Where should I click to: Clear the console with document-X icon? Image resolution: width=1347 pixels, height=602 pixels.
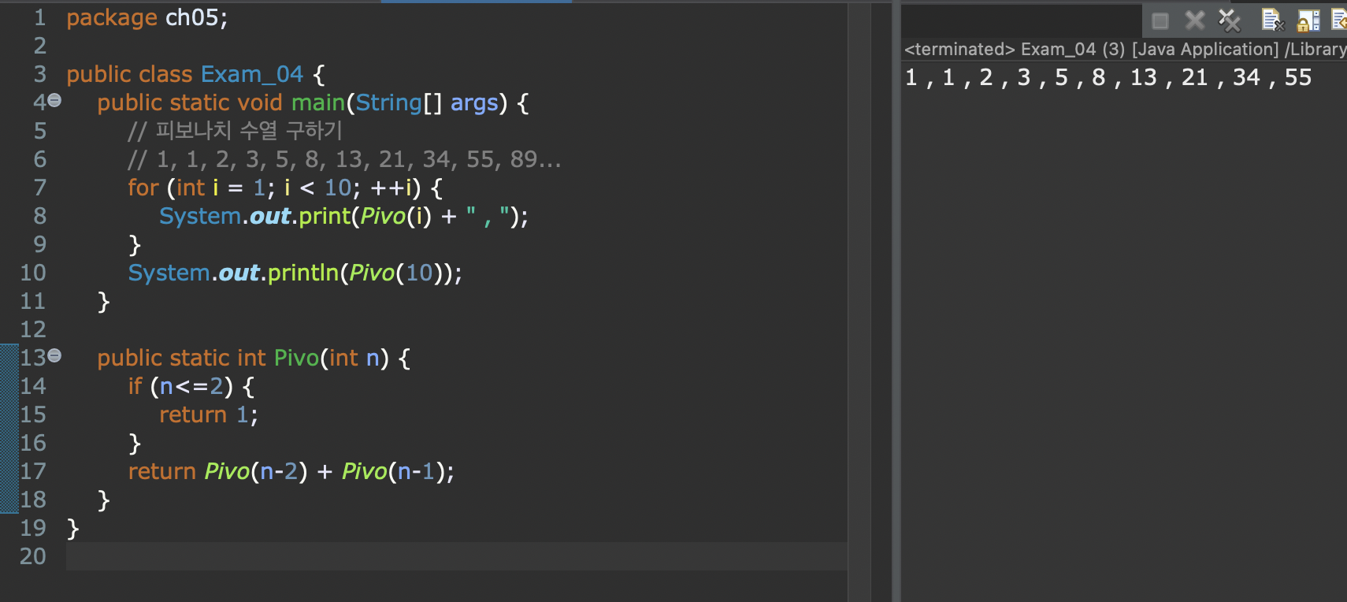[1273, 20]
